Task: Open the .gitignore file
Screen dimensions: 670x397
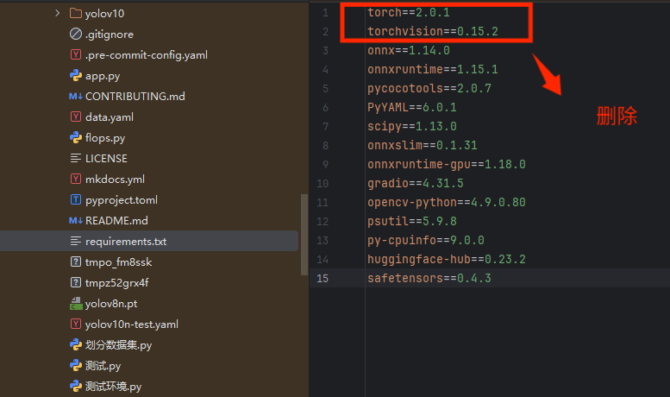Action: tap(110, 35)
